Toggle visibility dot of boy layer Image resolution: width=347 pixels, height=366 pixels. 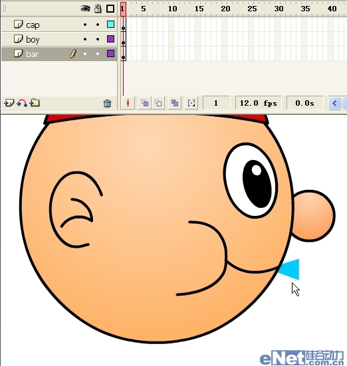[85, 39]
